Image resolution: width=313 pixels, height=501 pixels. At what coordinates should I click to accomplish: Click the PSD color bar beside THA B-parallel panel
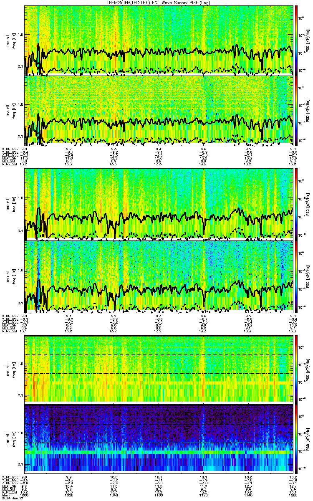297,110
